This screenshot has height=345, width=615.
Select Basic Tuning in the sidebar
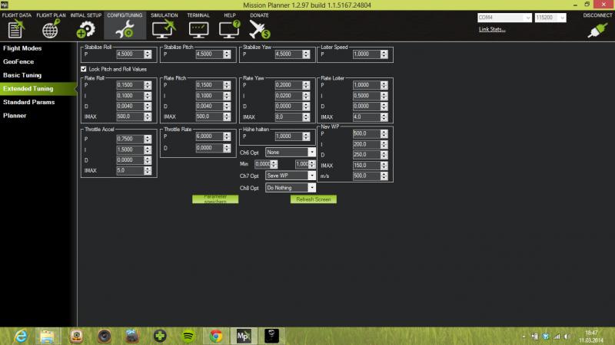(x=22, y=75)
